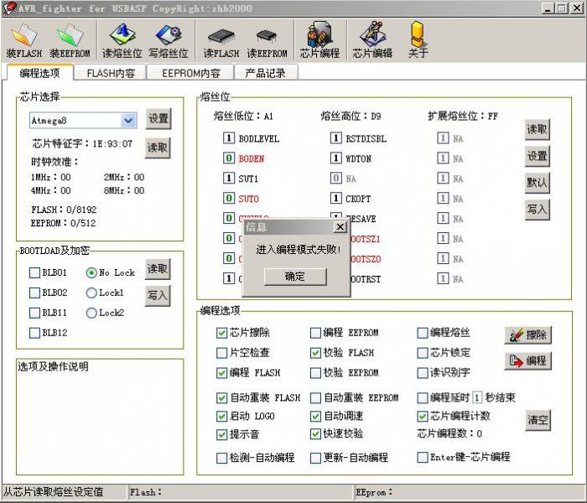The height and width of the screenshot is (503, 587).
Task: Toggle the SUT0 fuse bit box
Action: 229,198
